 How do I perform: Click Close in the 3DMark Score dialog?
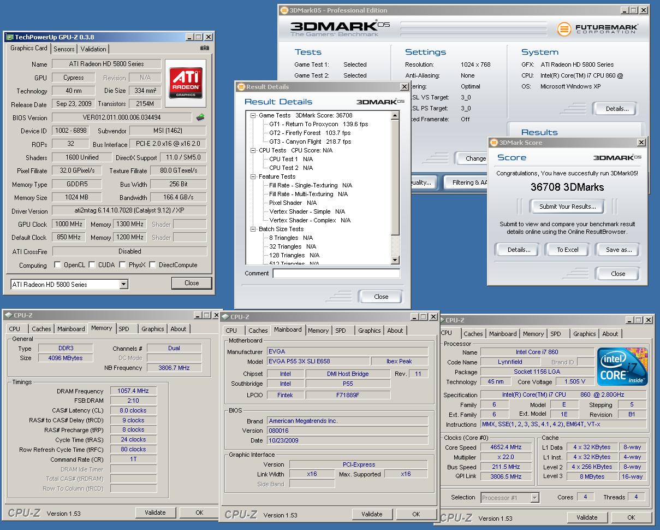(618, 274)
